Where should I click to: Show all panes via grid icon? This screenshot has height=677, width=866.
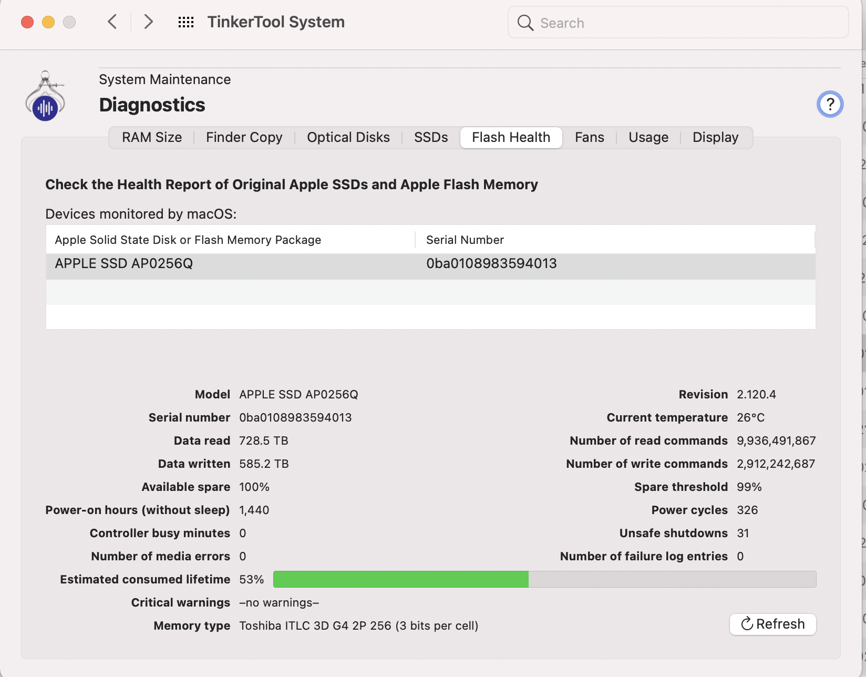186,22
